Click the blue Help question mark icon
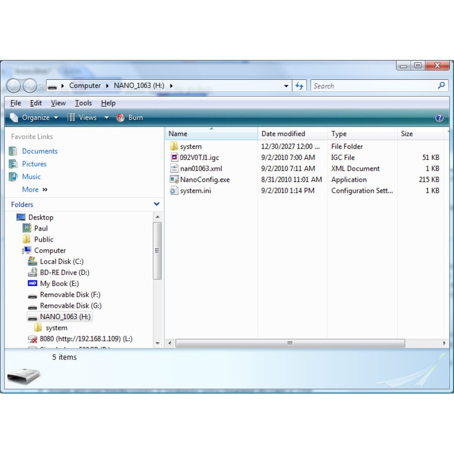 coord(439,118)
